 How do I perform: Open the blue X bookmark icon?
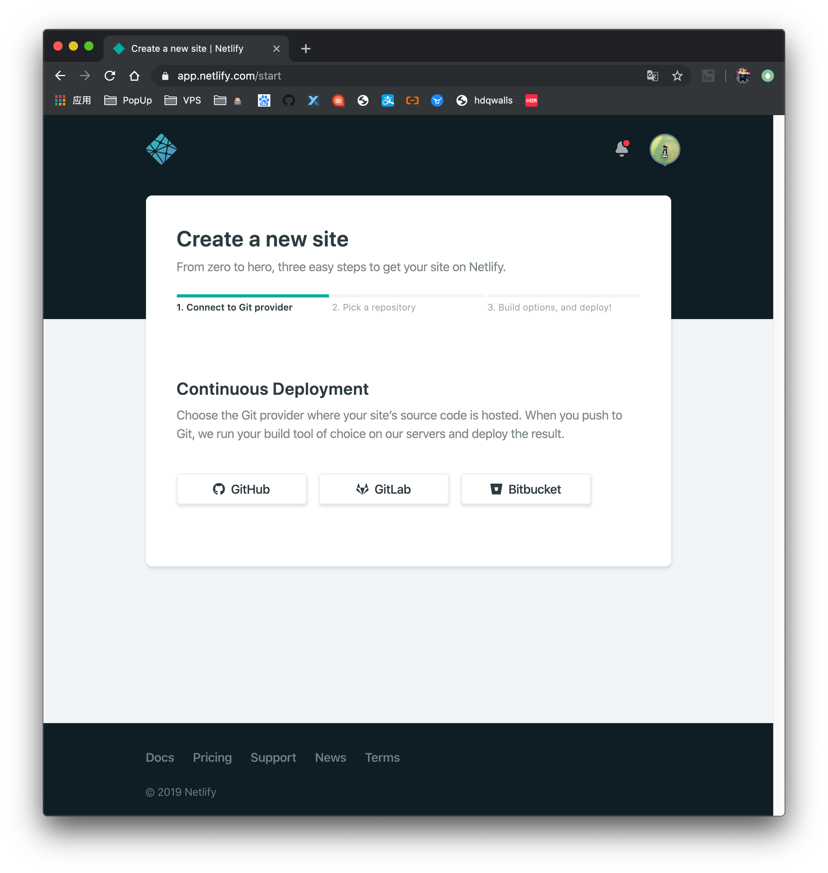click(313, 101)
